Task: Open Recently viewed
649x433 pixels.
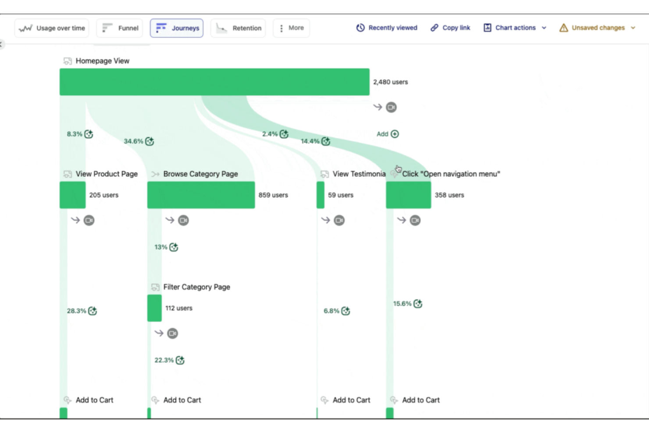Action: pyautogui.click(x=386, y=28)
